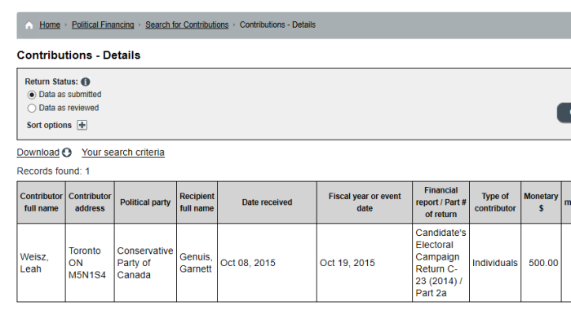Screen dimensions: 571x311
Task: Click the Contributor full name column header
Action: click(x=41, y=202)
